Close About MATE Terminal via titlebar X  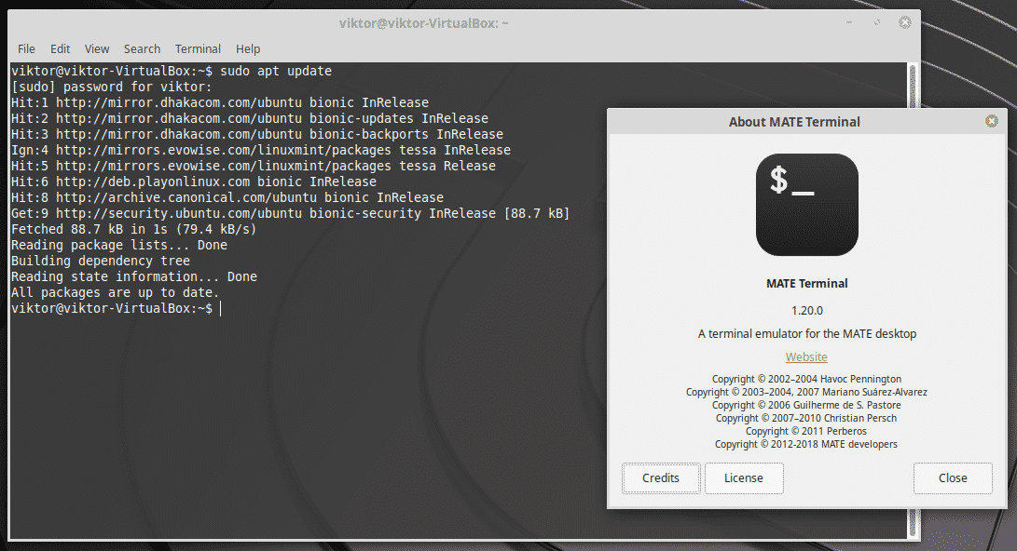coord(991,121)
